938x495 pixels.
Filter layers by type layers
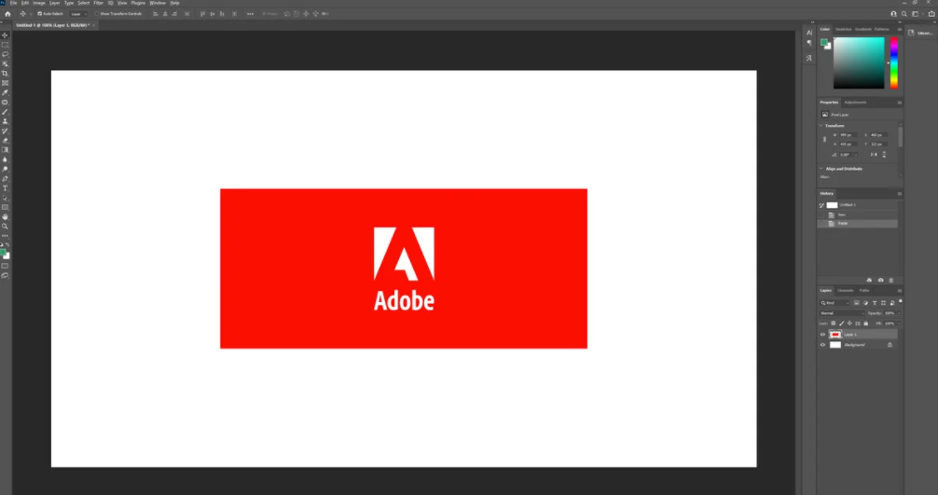(x=875, y=303)
